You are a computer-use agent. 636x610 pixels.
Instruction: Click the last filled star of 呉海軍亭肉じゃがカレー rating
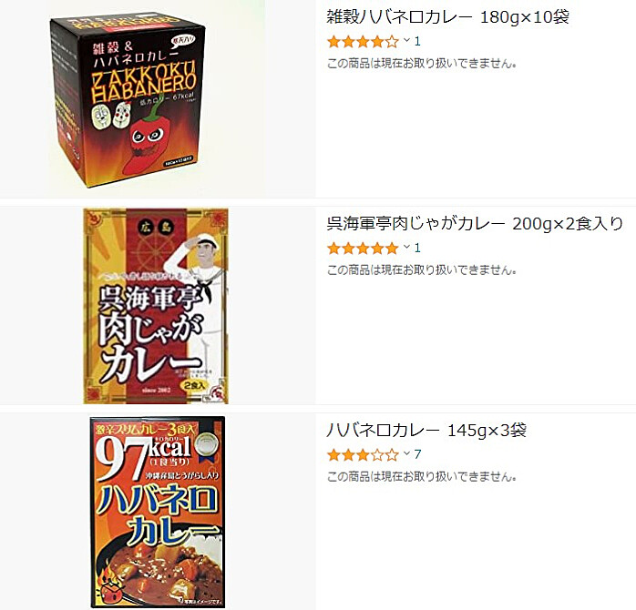coord(392,248)
